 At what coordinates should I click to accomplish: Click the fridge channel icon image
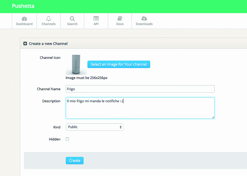coord(76,65)
